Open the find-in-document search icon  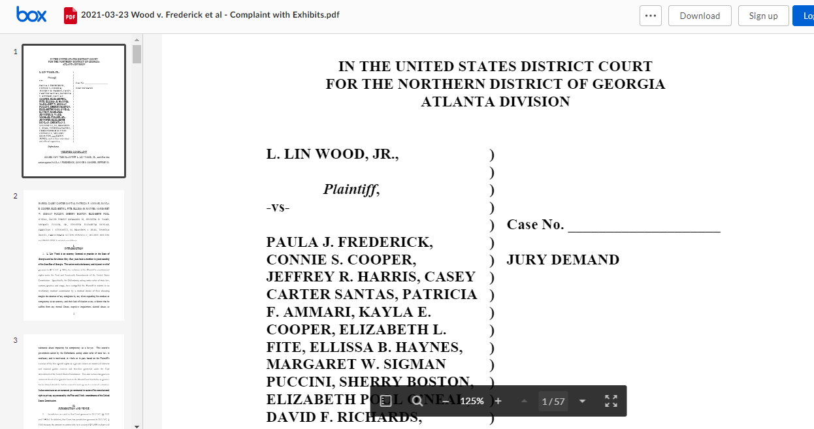click(417, 401)
